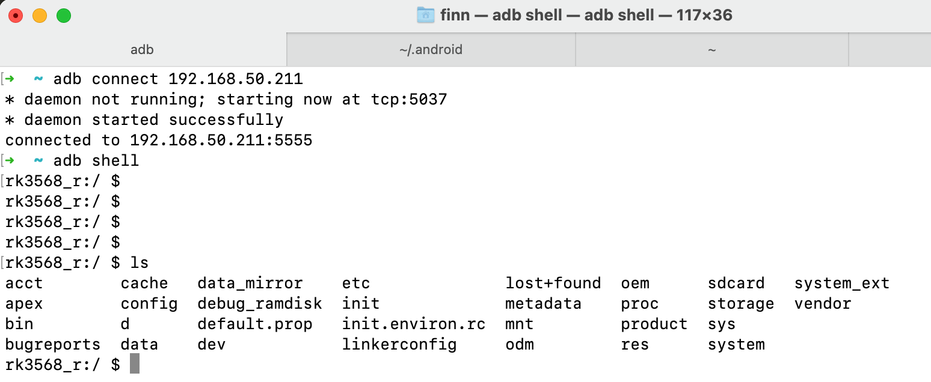
Task: Switch to the adb tab
Action: [143, 49]
